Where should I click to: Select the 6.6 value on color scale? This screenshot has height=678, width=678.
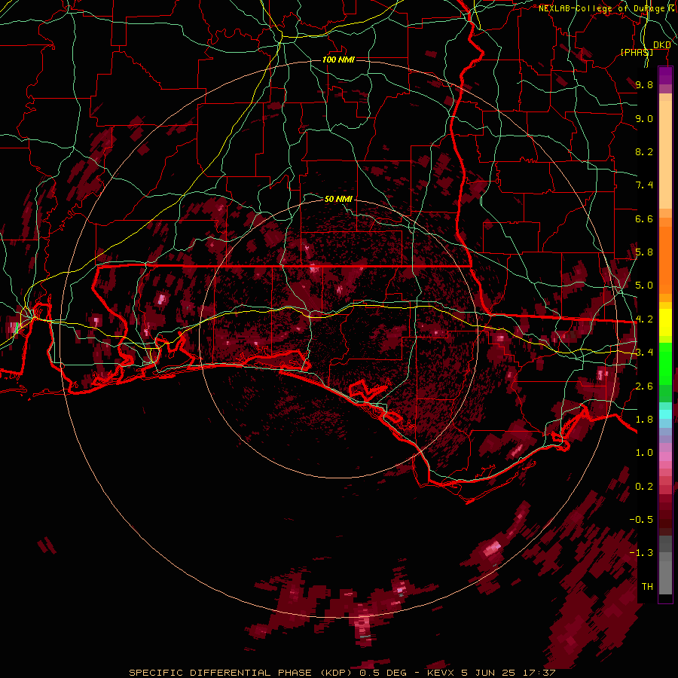[644, 218]
